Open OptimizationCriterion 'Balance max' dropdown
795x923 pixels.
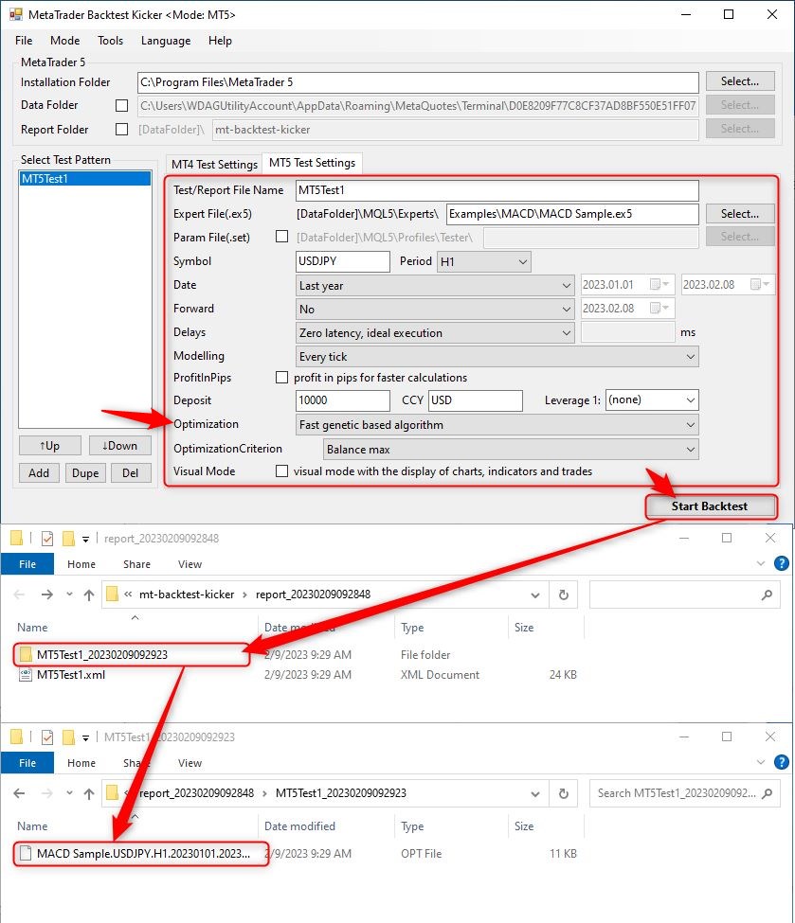click(x=511, y=449)
